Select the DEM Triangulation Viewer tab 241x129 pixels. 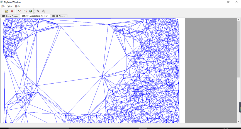tap(35, 16)
